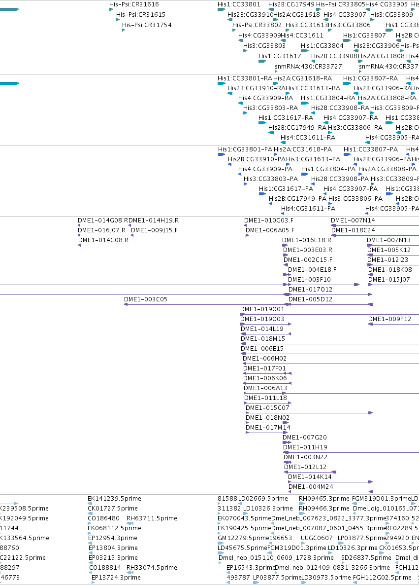Select the His1:CG31617-PA protein label

click(x=286, y=189)
